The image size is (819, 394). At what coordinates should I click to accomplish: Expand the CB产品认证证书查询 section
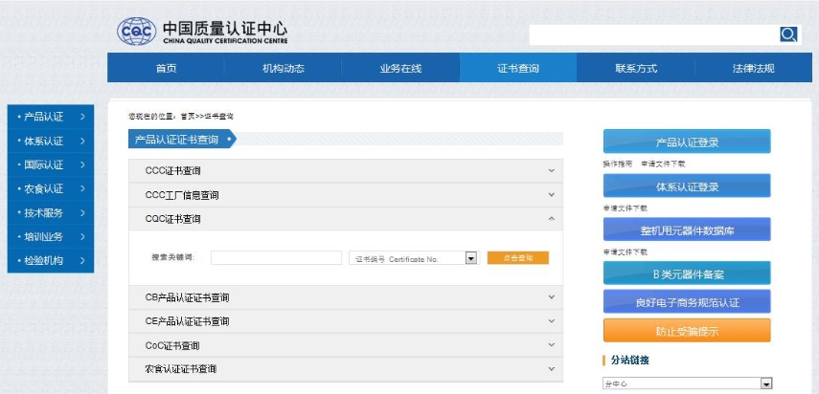pos(551,297)
